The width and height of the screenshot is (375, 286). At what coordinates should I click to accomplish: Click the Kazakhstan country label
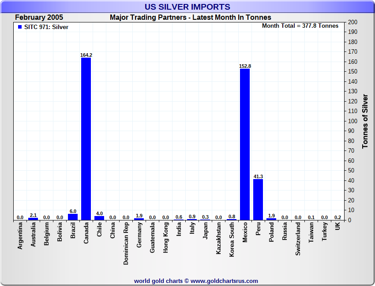(x=218, y=238)
